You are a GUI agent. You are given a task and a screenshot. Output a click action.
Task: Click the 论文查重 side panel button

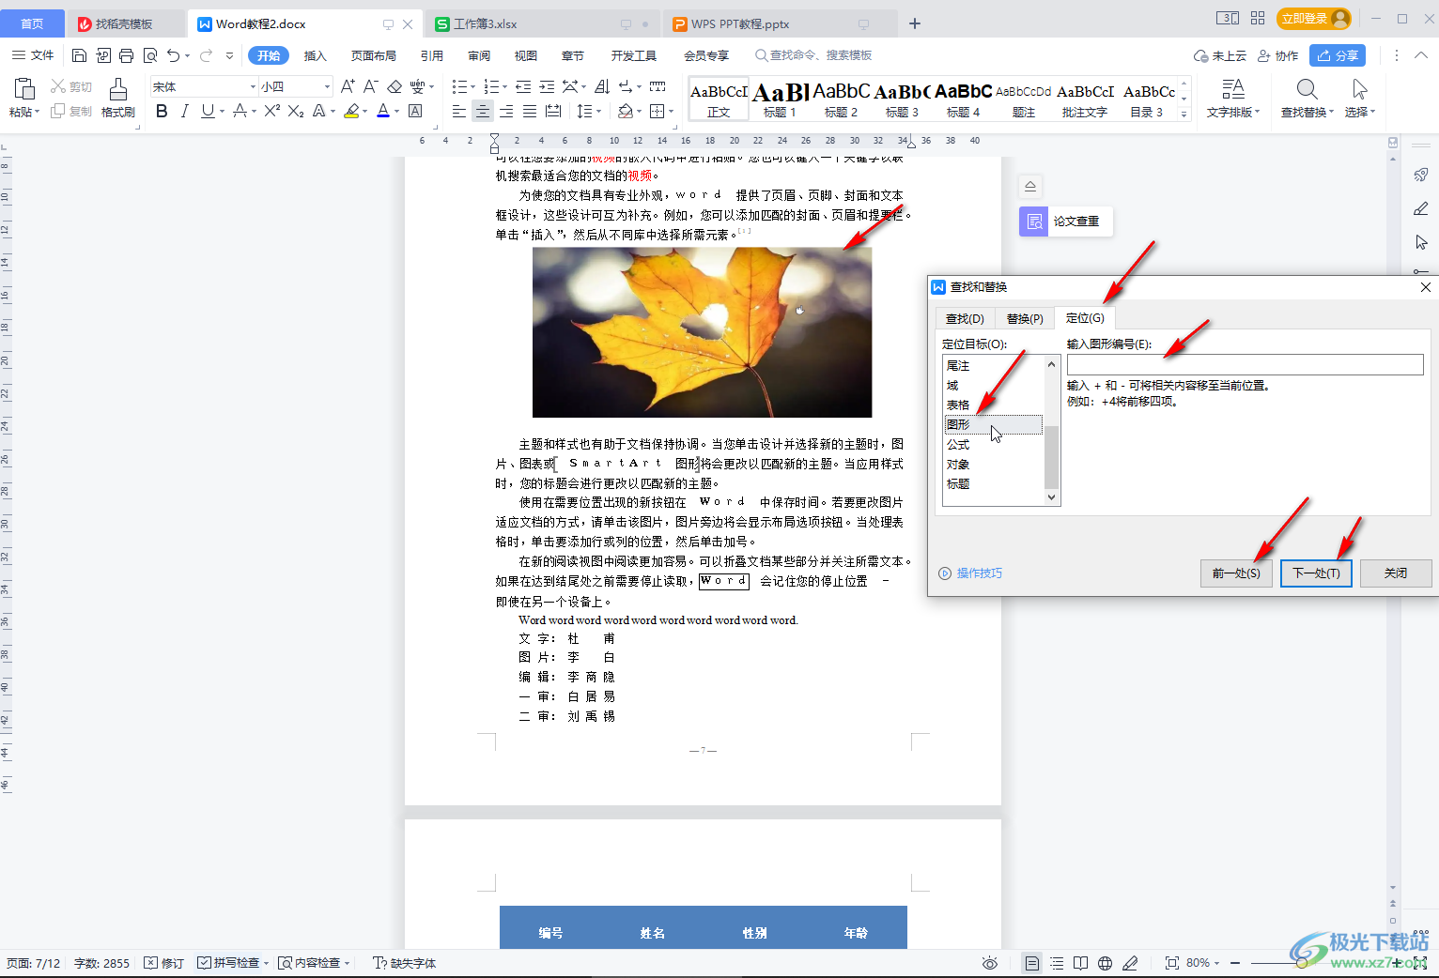click(x=1066, y=222)
